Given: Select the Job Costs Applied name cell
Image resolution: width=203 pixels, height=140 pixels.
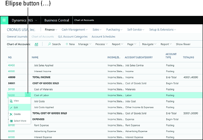Looking at the screenshot, I should [44, 107].
